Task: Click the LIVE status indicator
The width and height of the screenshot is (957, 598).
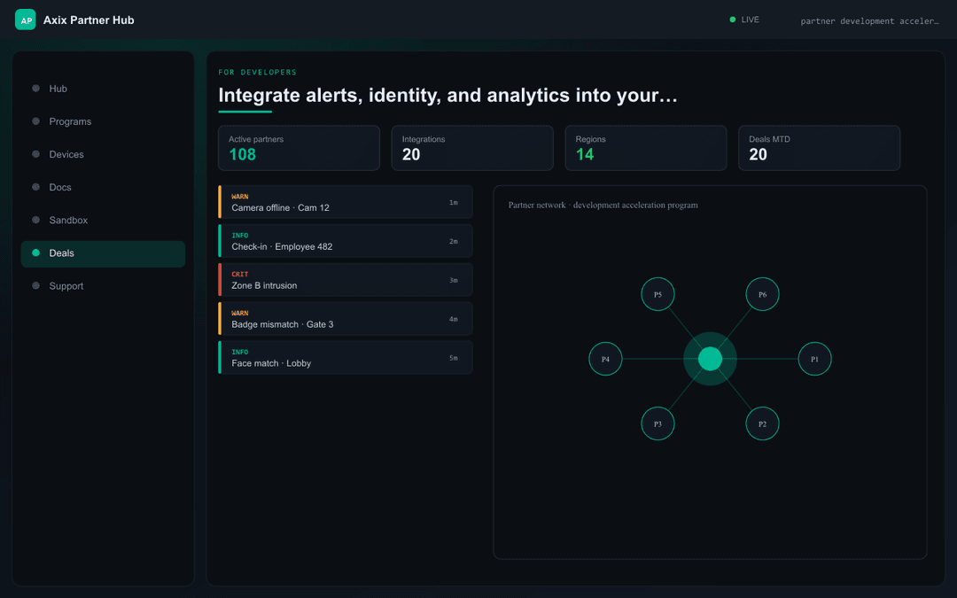Action: tap(744, 19)
